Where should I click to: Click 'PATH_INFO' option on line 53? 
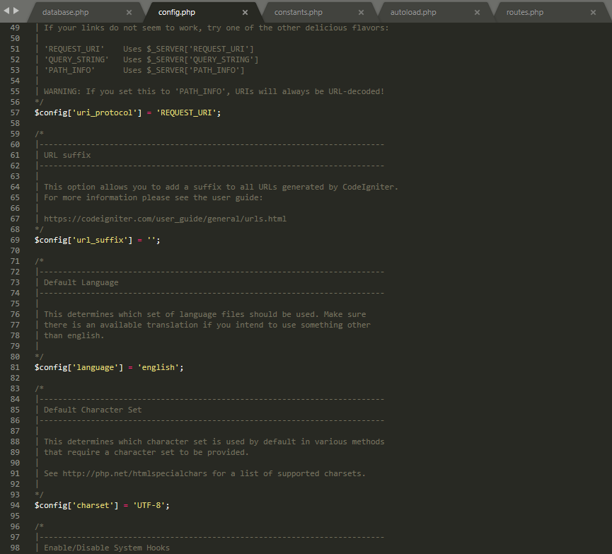69,70
